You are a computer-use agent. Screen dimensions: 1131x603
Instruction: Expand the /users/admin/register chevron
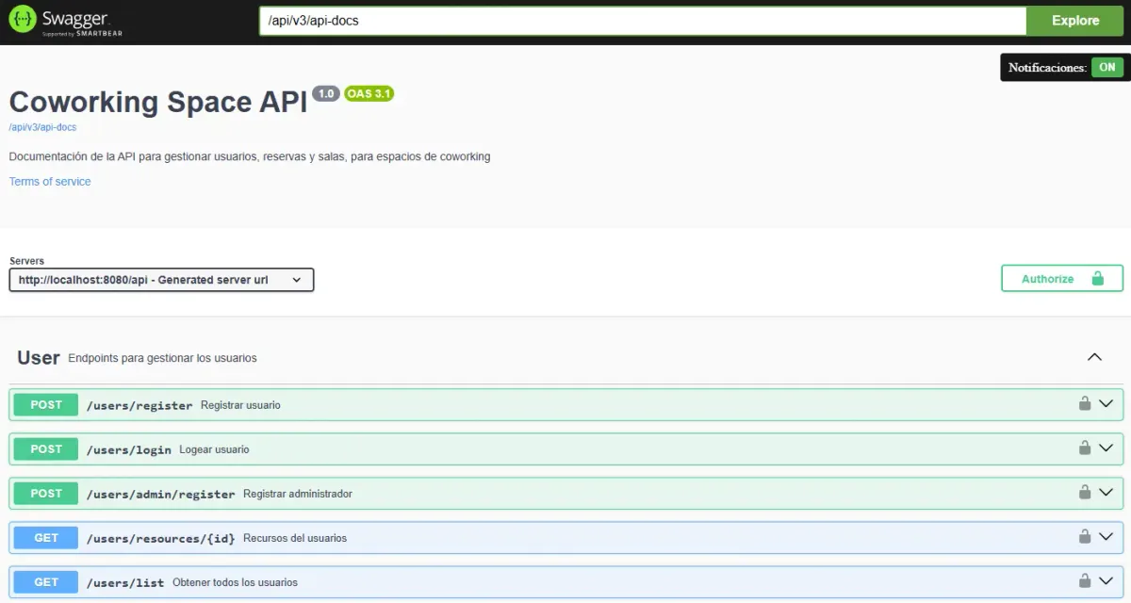coord(1106,493)
